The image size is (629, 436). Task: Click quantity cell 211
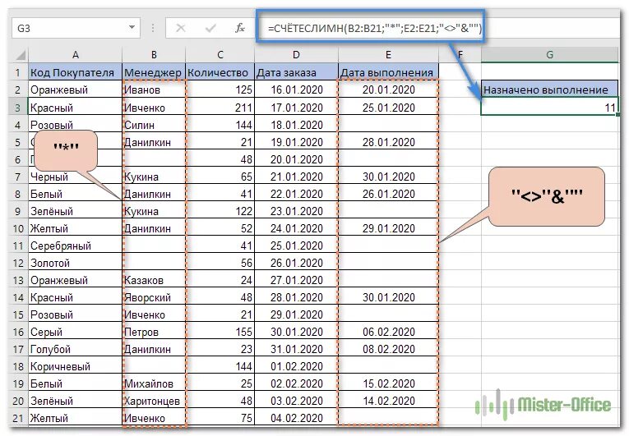[220, 108]
